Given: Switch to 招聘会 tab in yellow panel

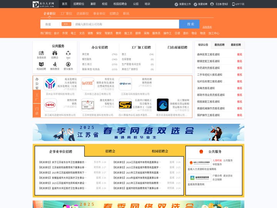Looking at the screenshot, I should [x=110, y=151].
